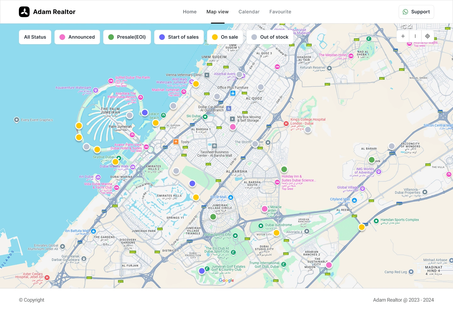Toggle the Presale(EOI) status filter
Image resolution: width=453 pixels, height=312 pixels.
tap(127, 37)
